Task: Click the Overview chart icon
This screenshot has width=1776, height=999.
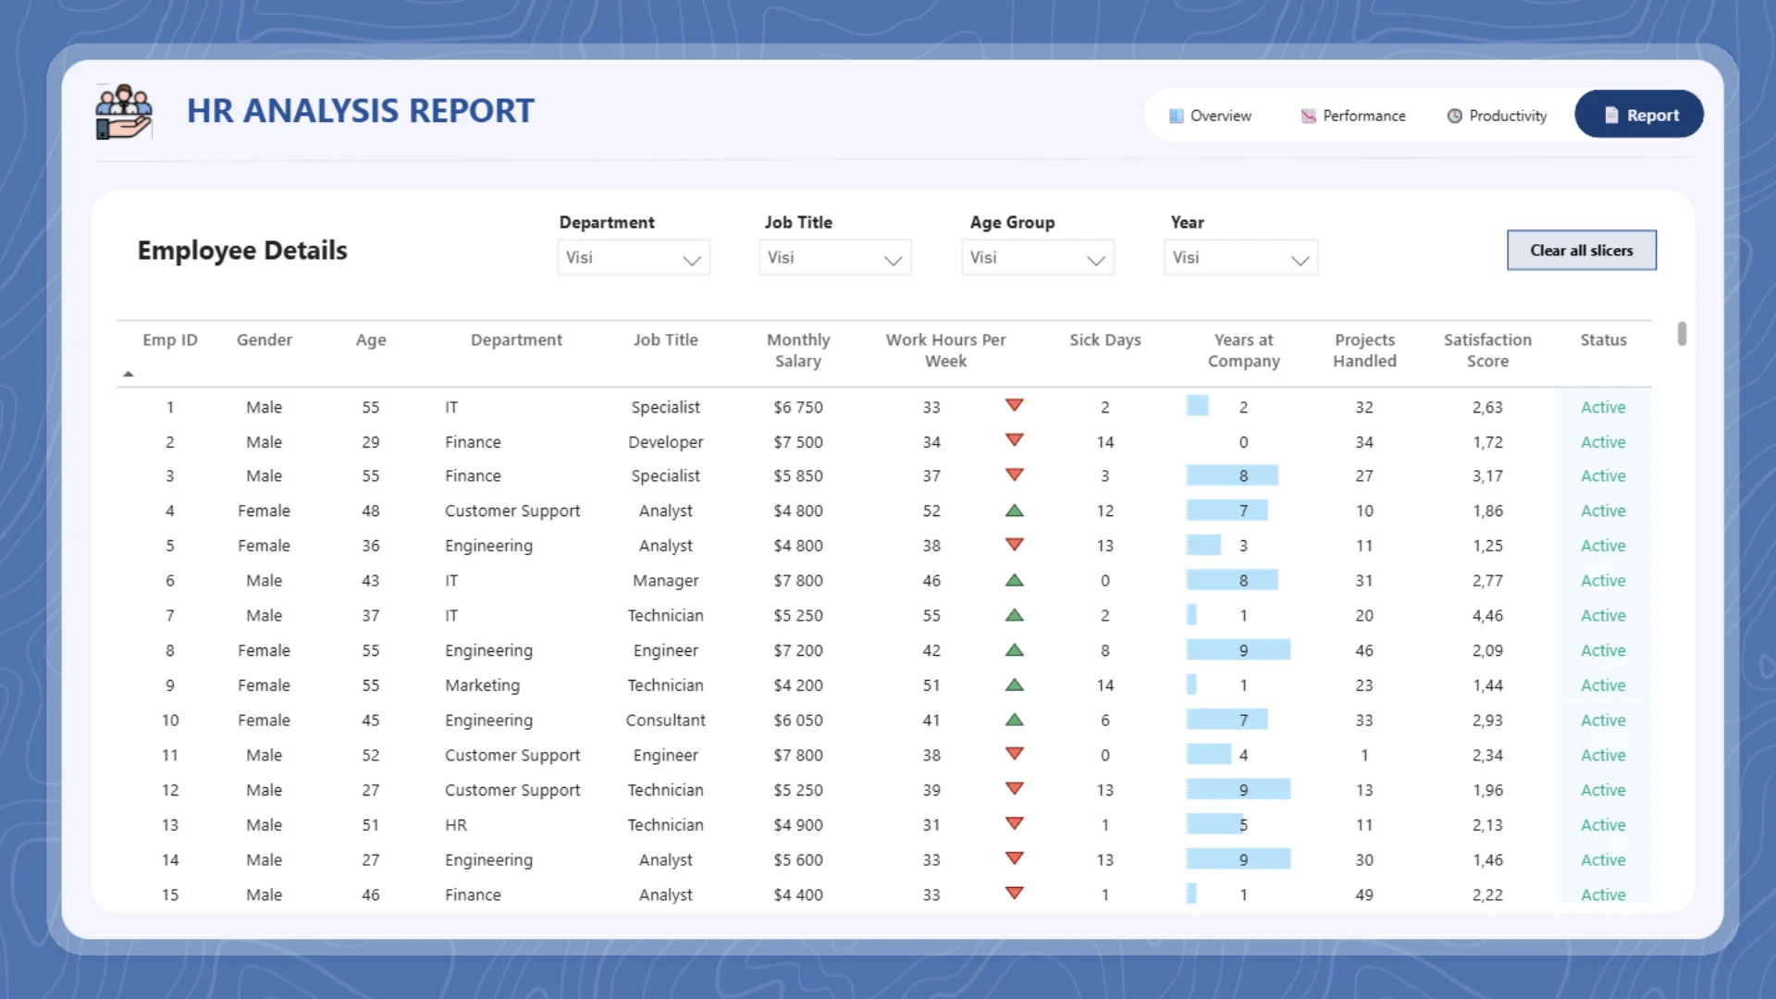Action: pos(1176,115)
